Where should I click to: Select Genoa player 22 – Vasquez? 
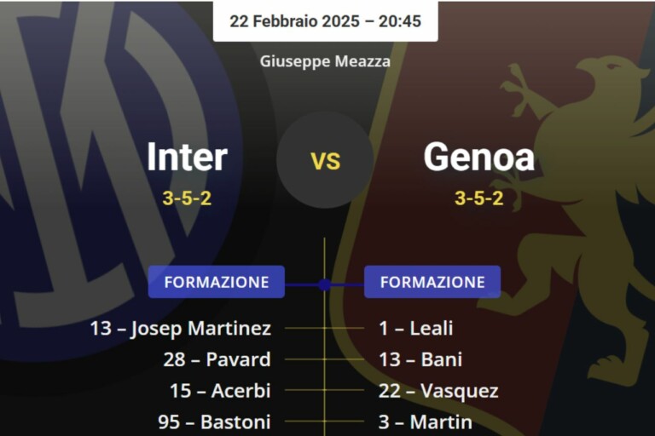pos(438,391)
